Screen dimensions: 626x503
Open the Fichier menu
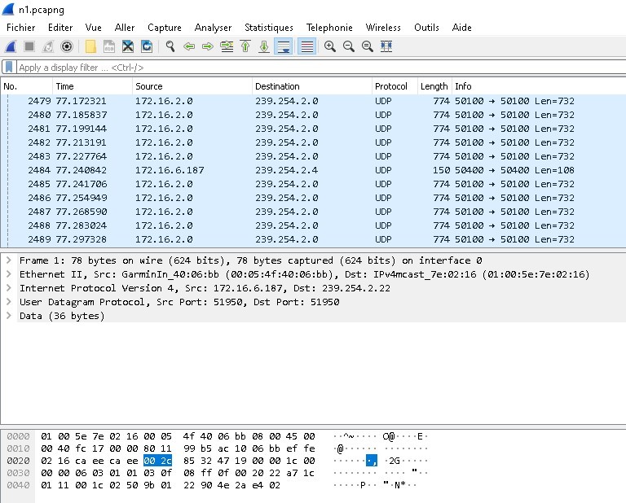click(x=20, y=28)
